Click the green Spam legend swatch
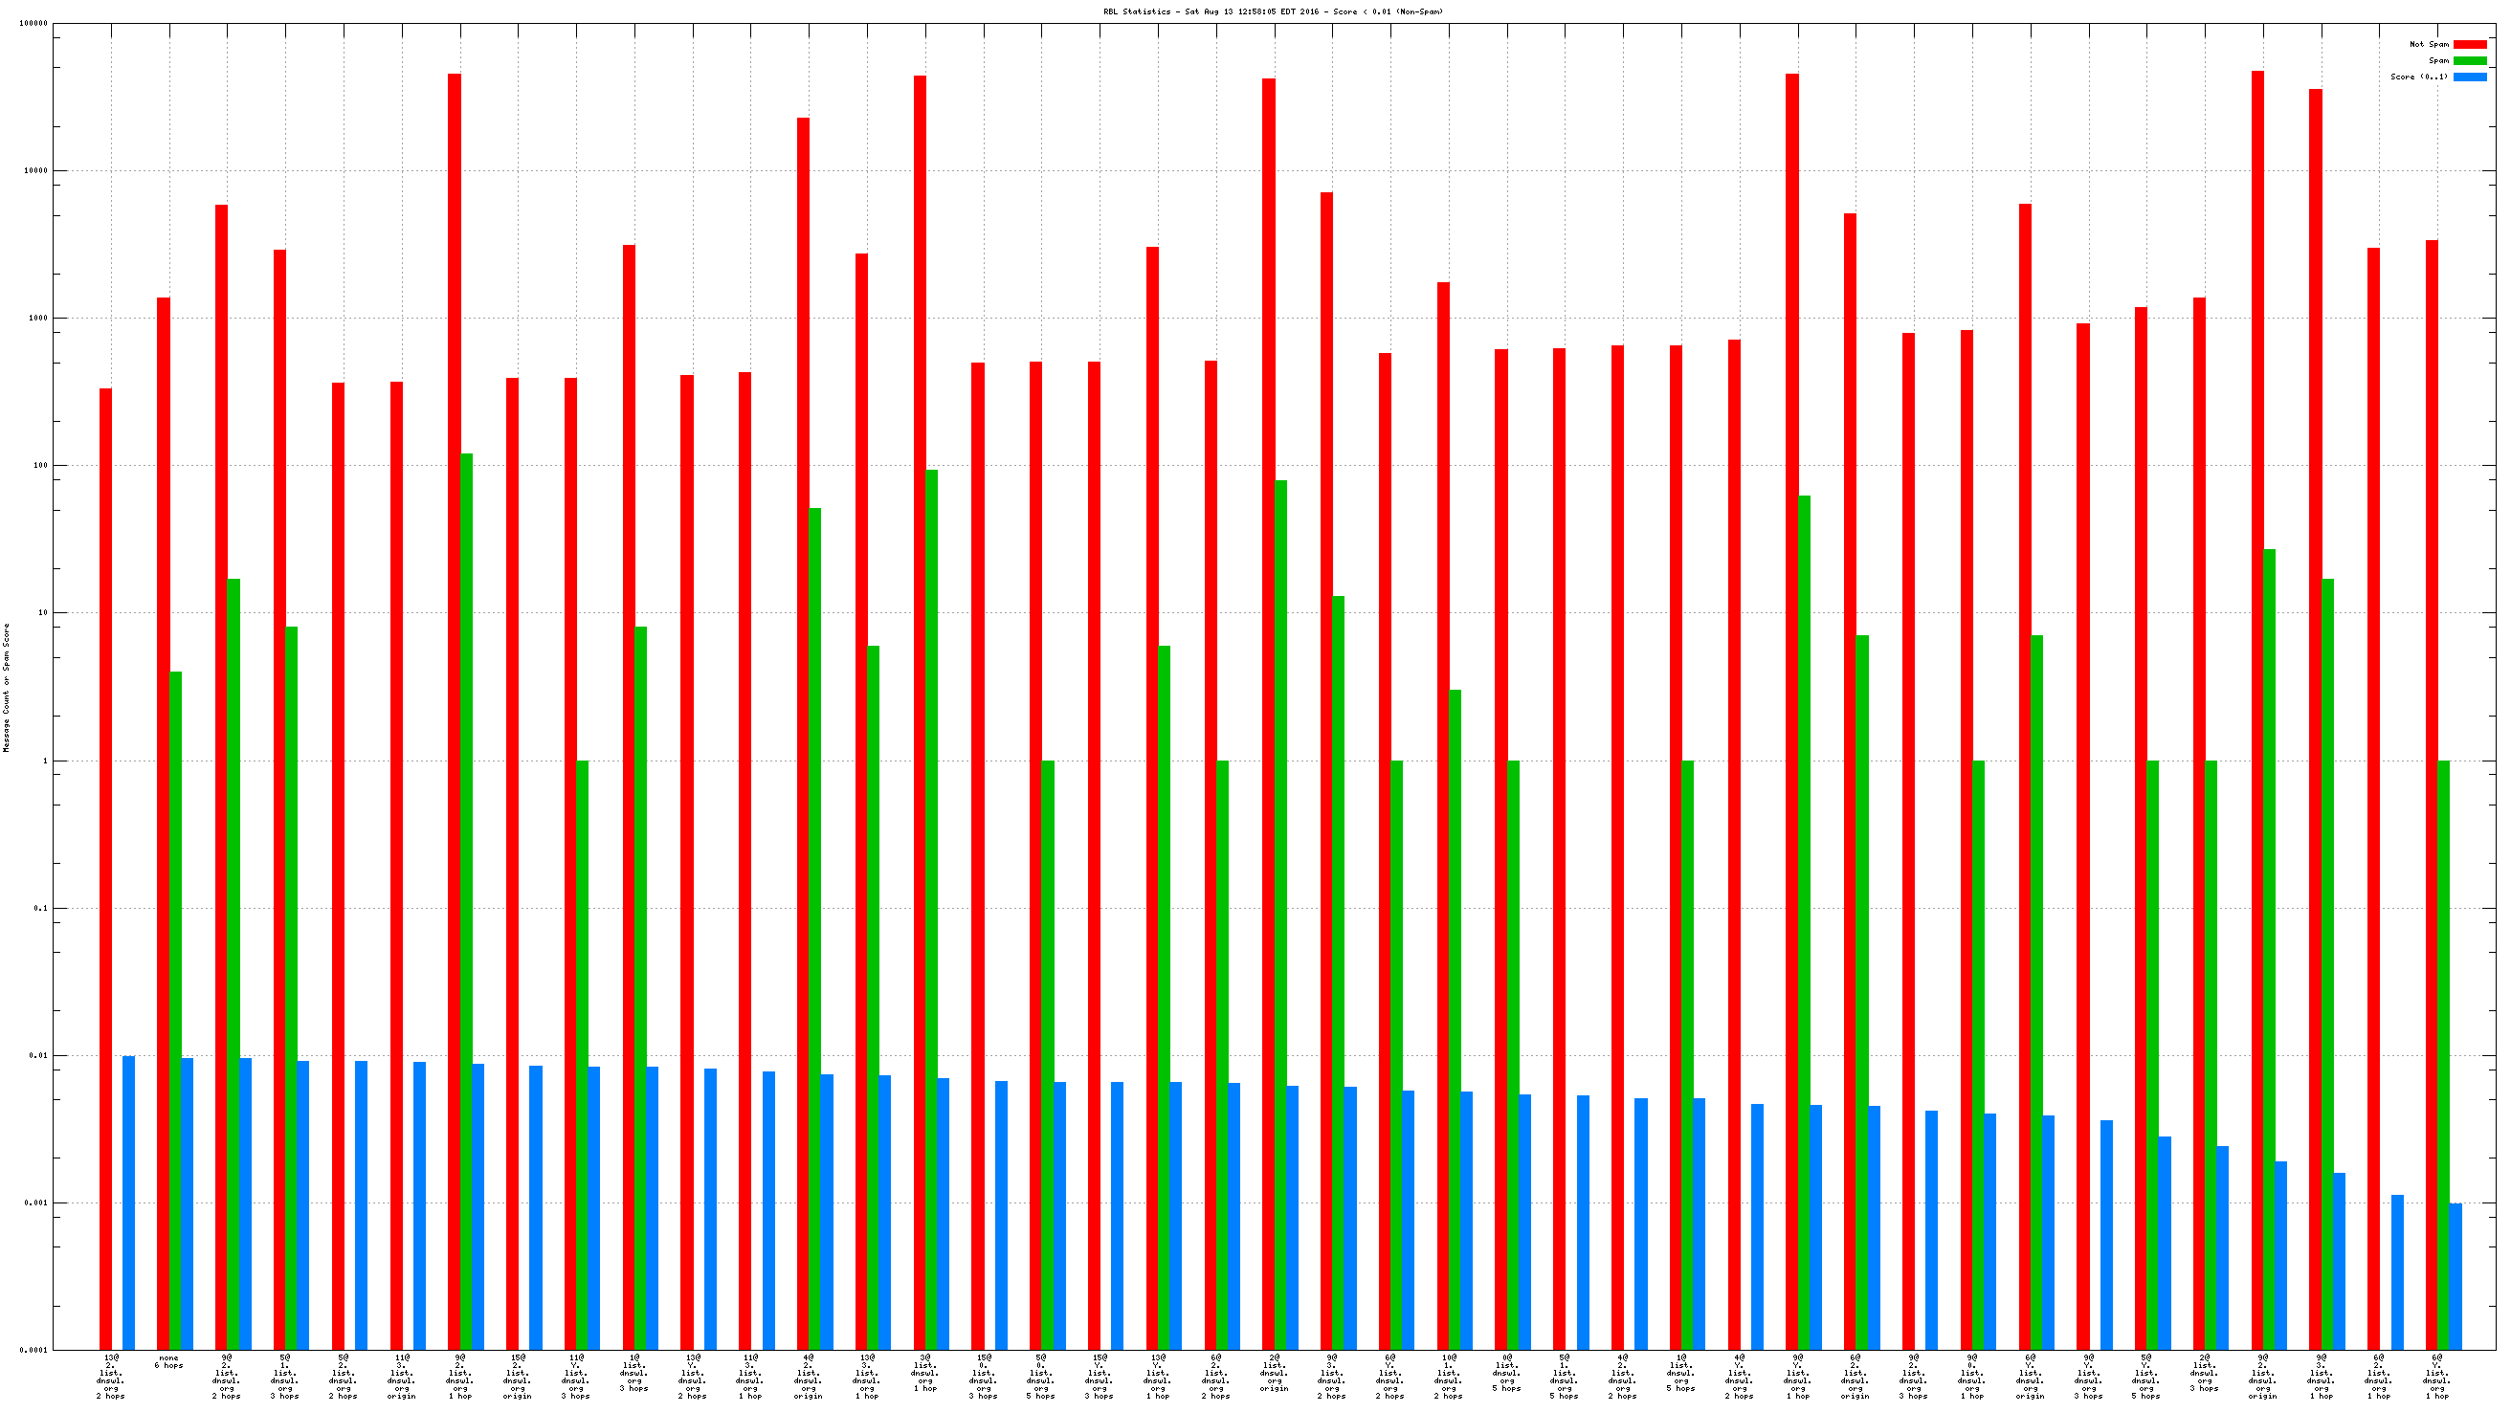Screen dimensions: 2511x1412 [2469, 60]
